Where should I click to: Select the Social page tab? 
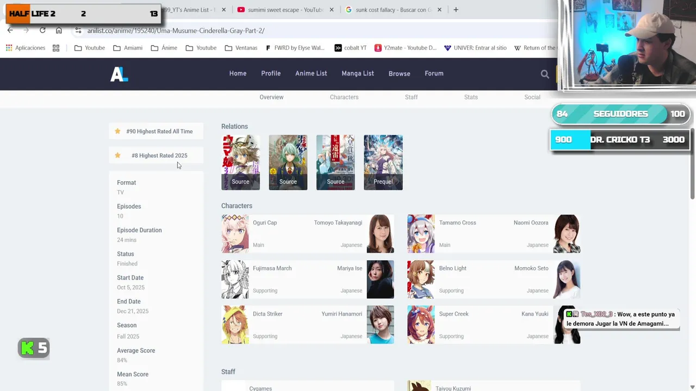coord(532,97)
